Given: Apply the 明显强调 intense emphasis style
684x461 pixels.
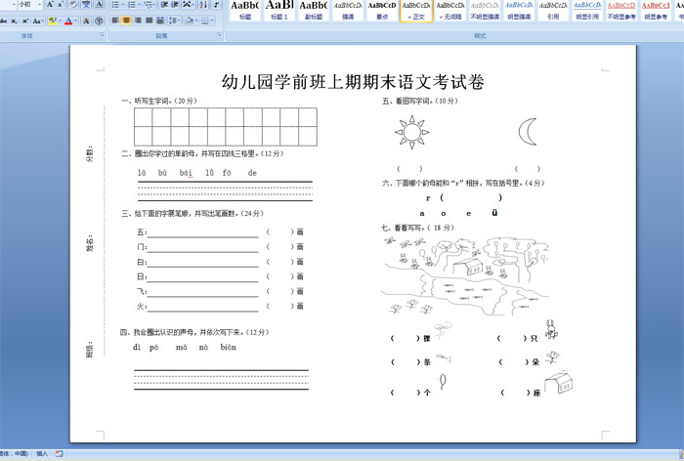Looking at the screenshot, I should pos(519,11).
